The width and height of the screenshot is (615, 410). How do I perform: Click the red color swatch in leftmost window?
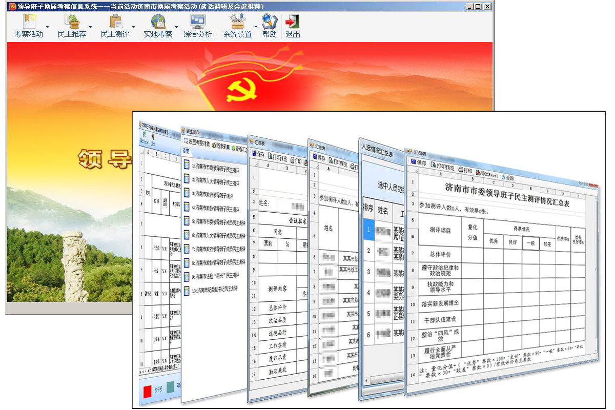click(x=148, y=392)
